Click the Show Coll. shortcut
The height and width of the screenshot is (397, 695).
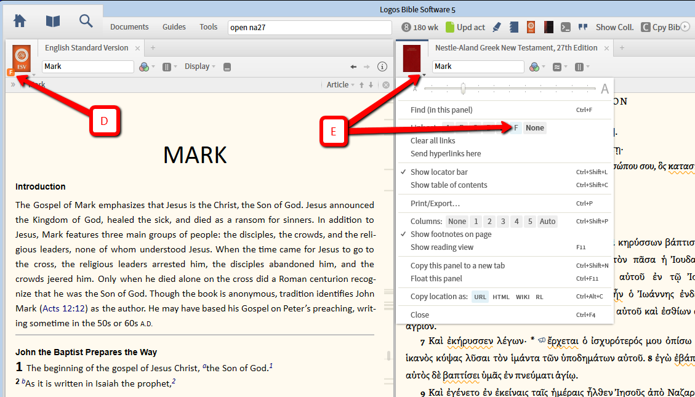pyautogui.click(x=614, y=27)
